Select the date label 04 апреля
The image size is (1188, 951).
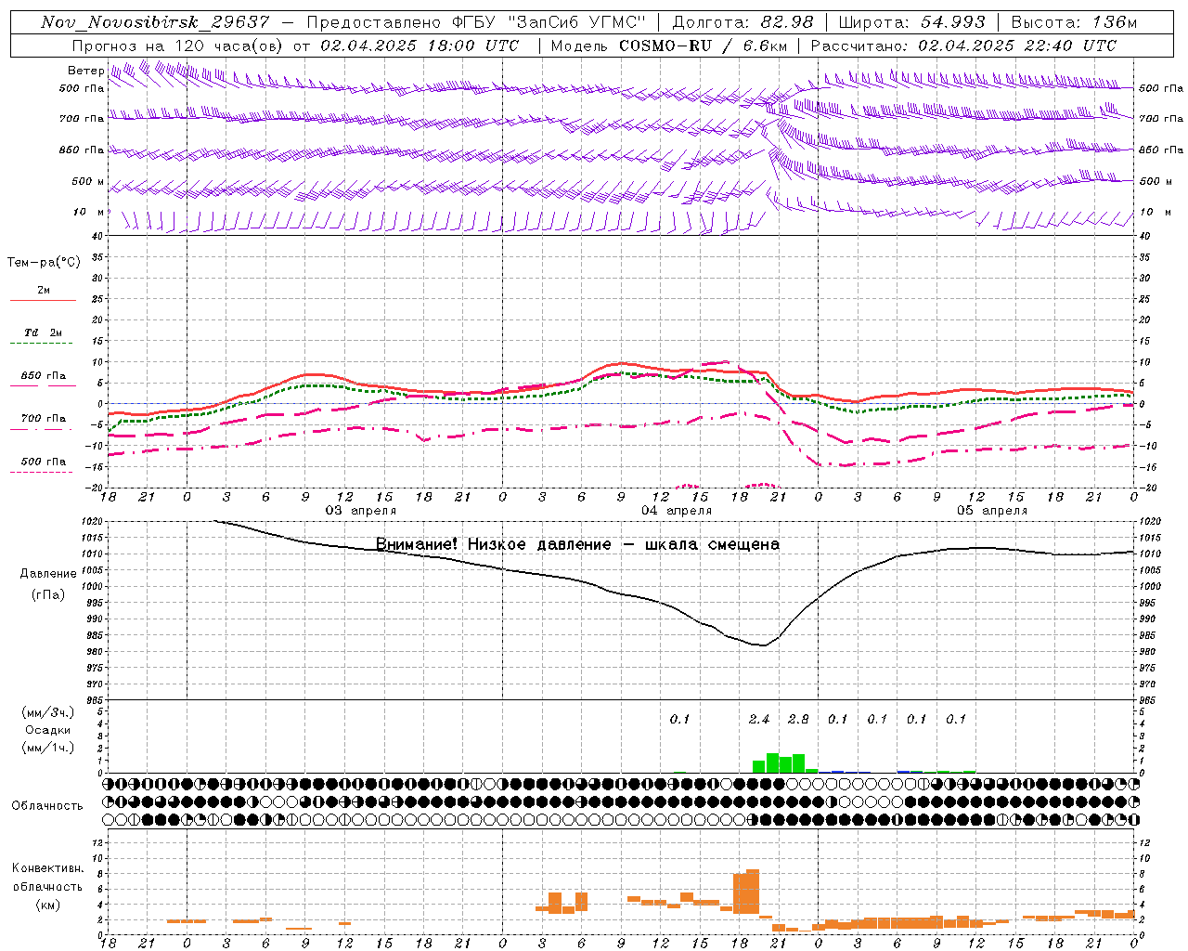click(x=677, y=511)
